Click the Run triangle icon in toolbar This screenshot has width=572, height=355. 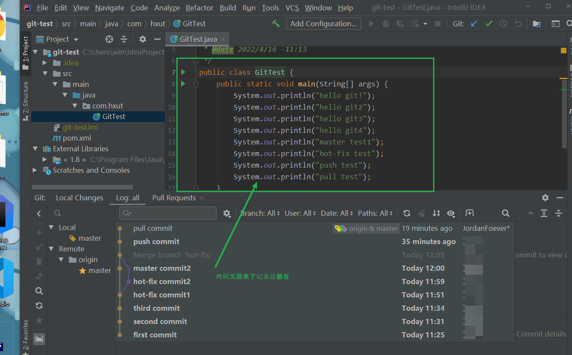click(372, 24)
